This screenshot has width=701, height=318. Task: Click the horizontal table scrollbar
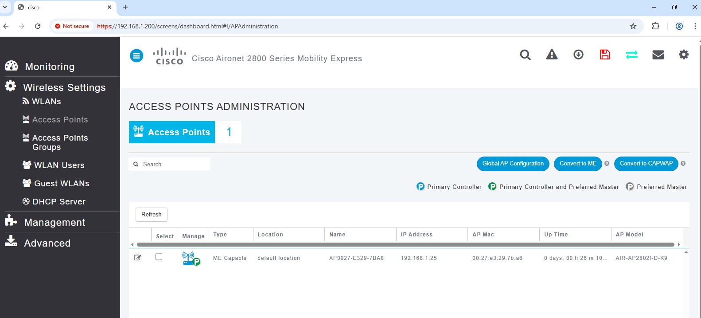(x=405, y=244)
